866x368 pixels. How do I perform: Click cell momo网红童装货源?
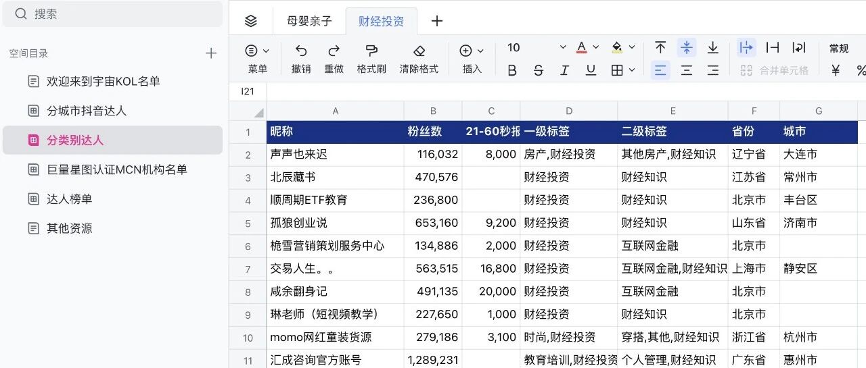[x=336, y=337]
